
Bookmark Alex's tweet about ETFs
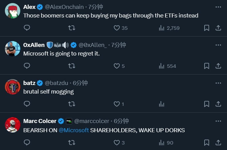point(207,28)
